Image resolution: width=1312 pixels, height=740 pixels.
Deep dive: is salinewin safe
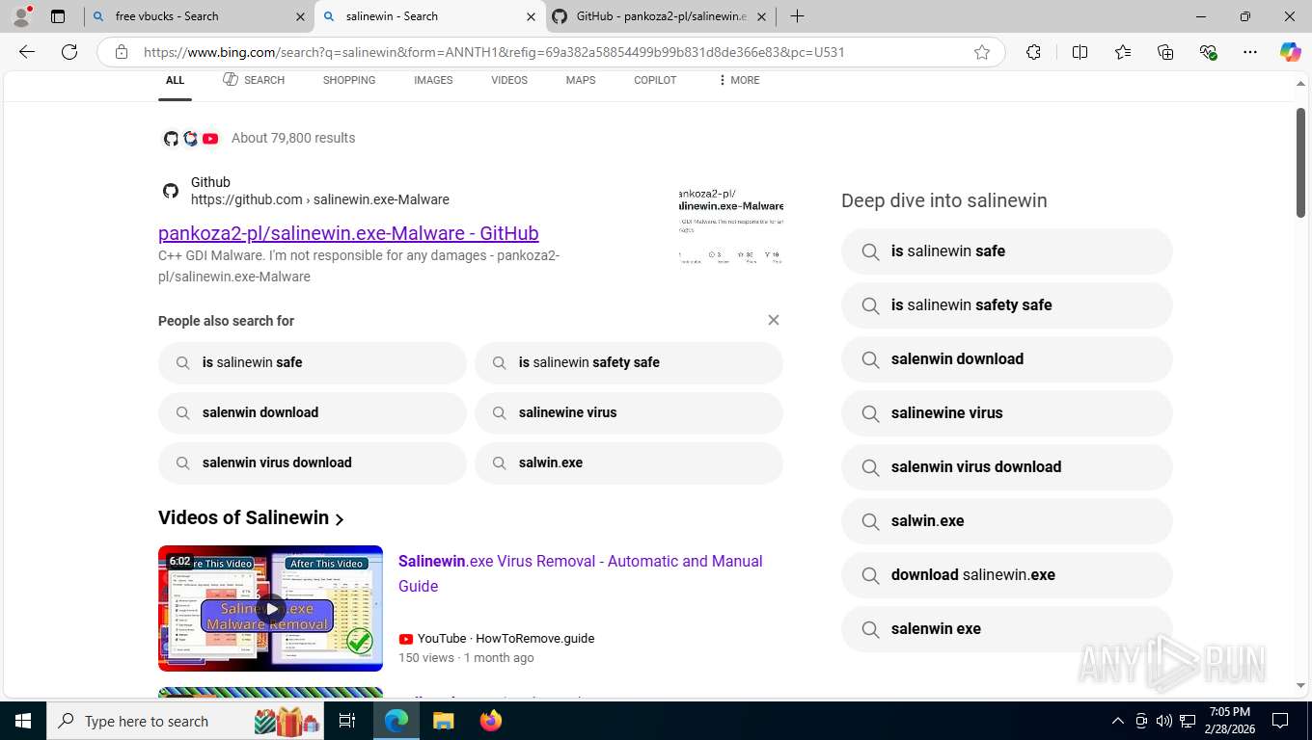click(x=1006, y=251)
